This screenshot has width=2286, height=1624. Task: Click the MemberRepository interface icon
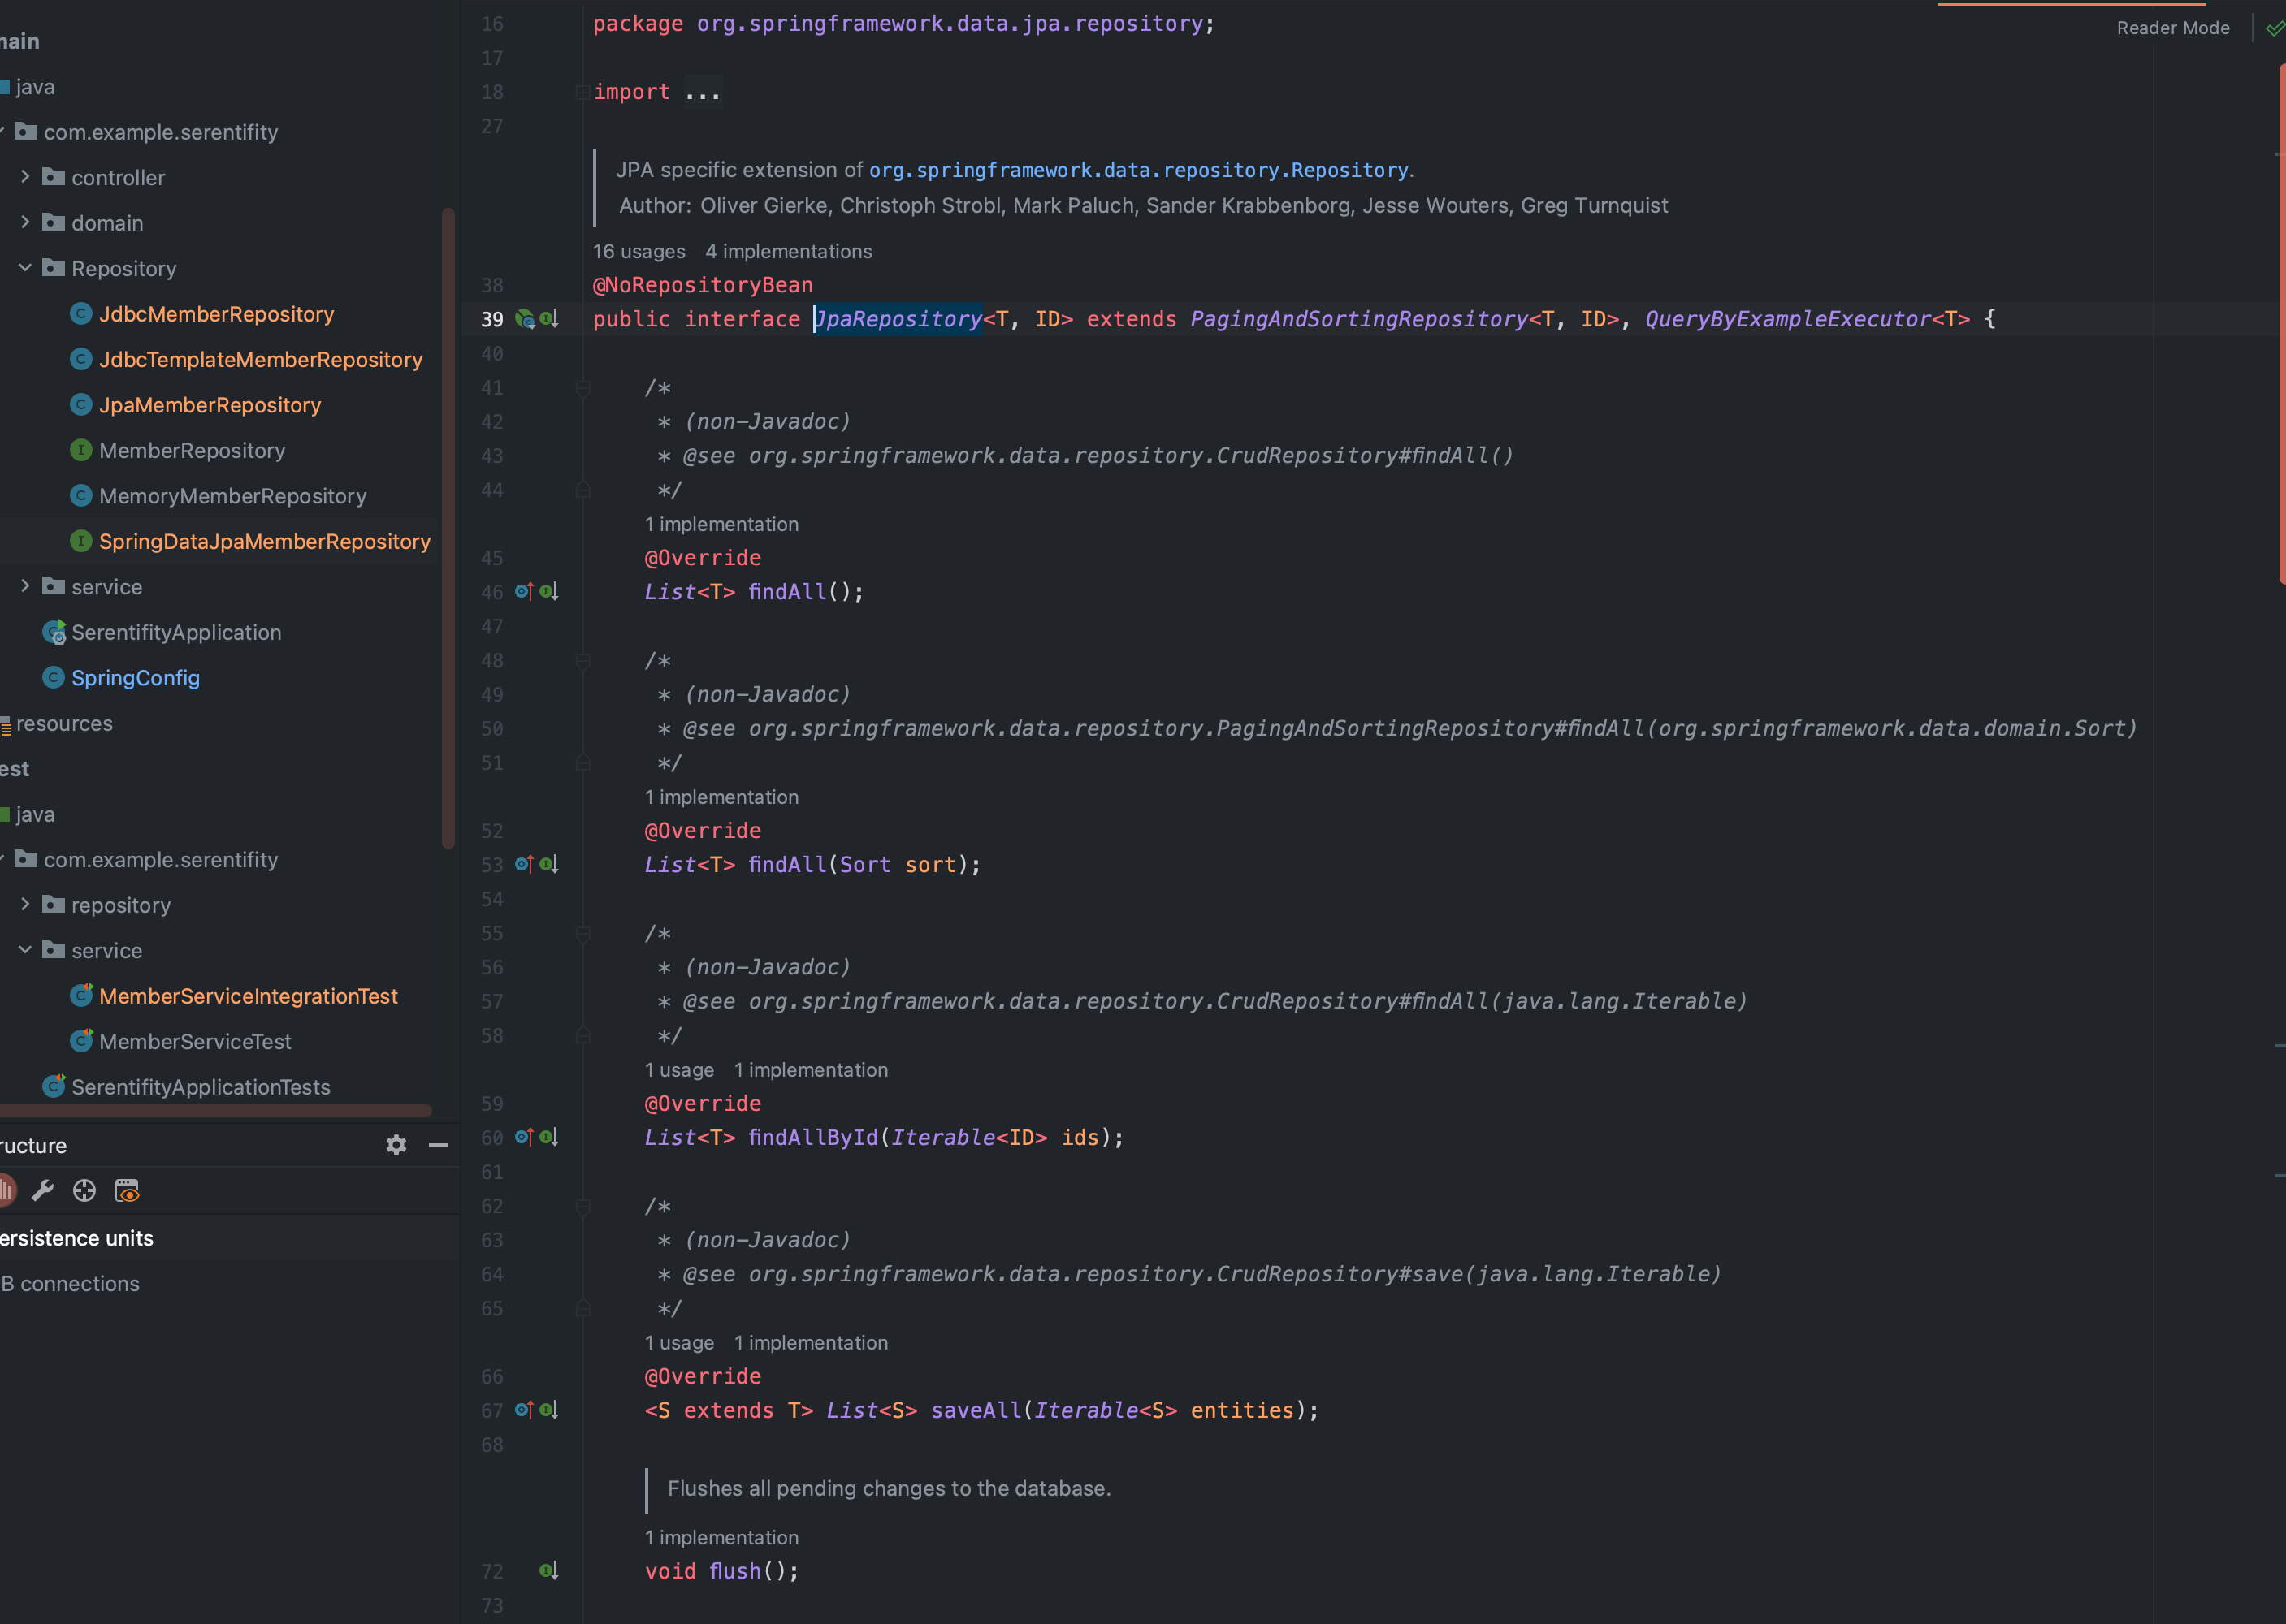click(x=81, y=450)
